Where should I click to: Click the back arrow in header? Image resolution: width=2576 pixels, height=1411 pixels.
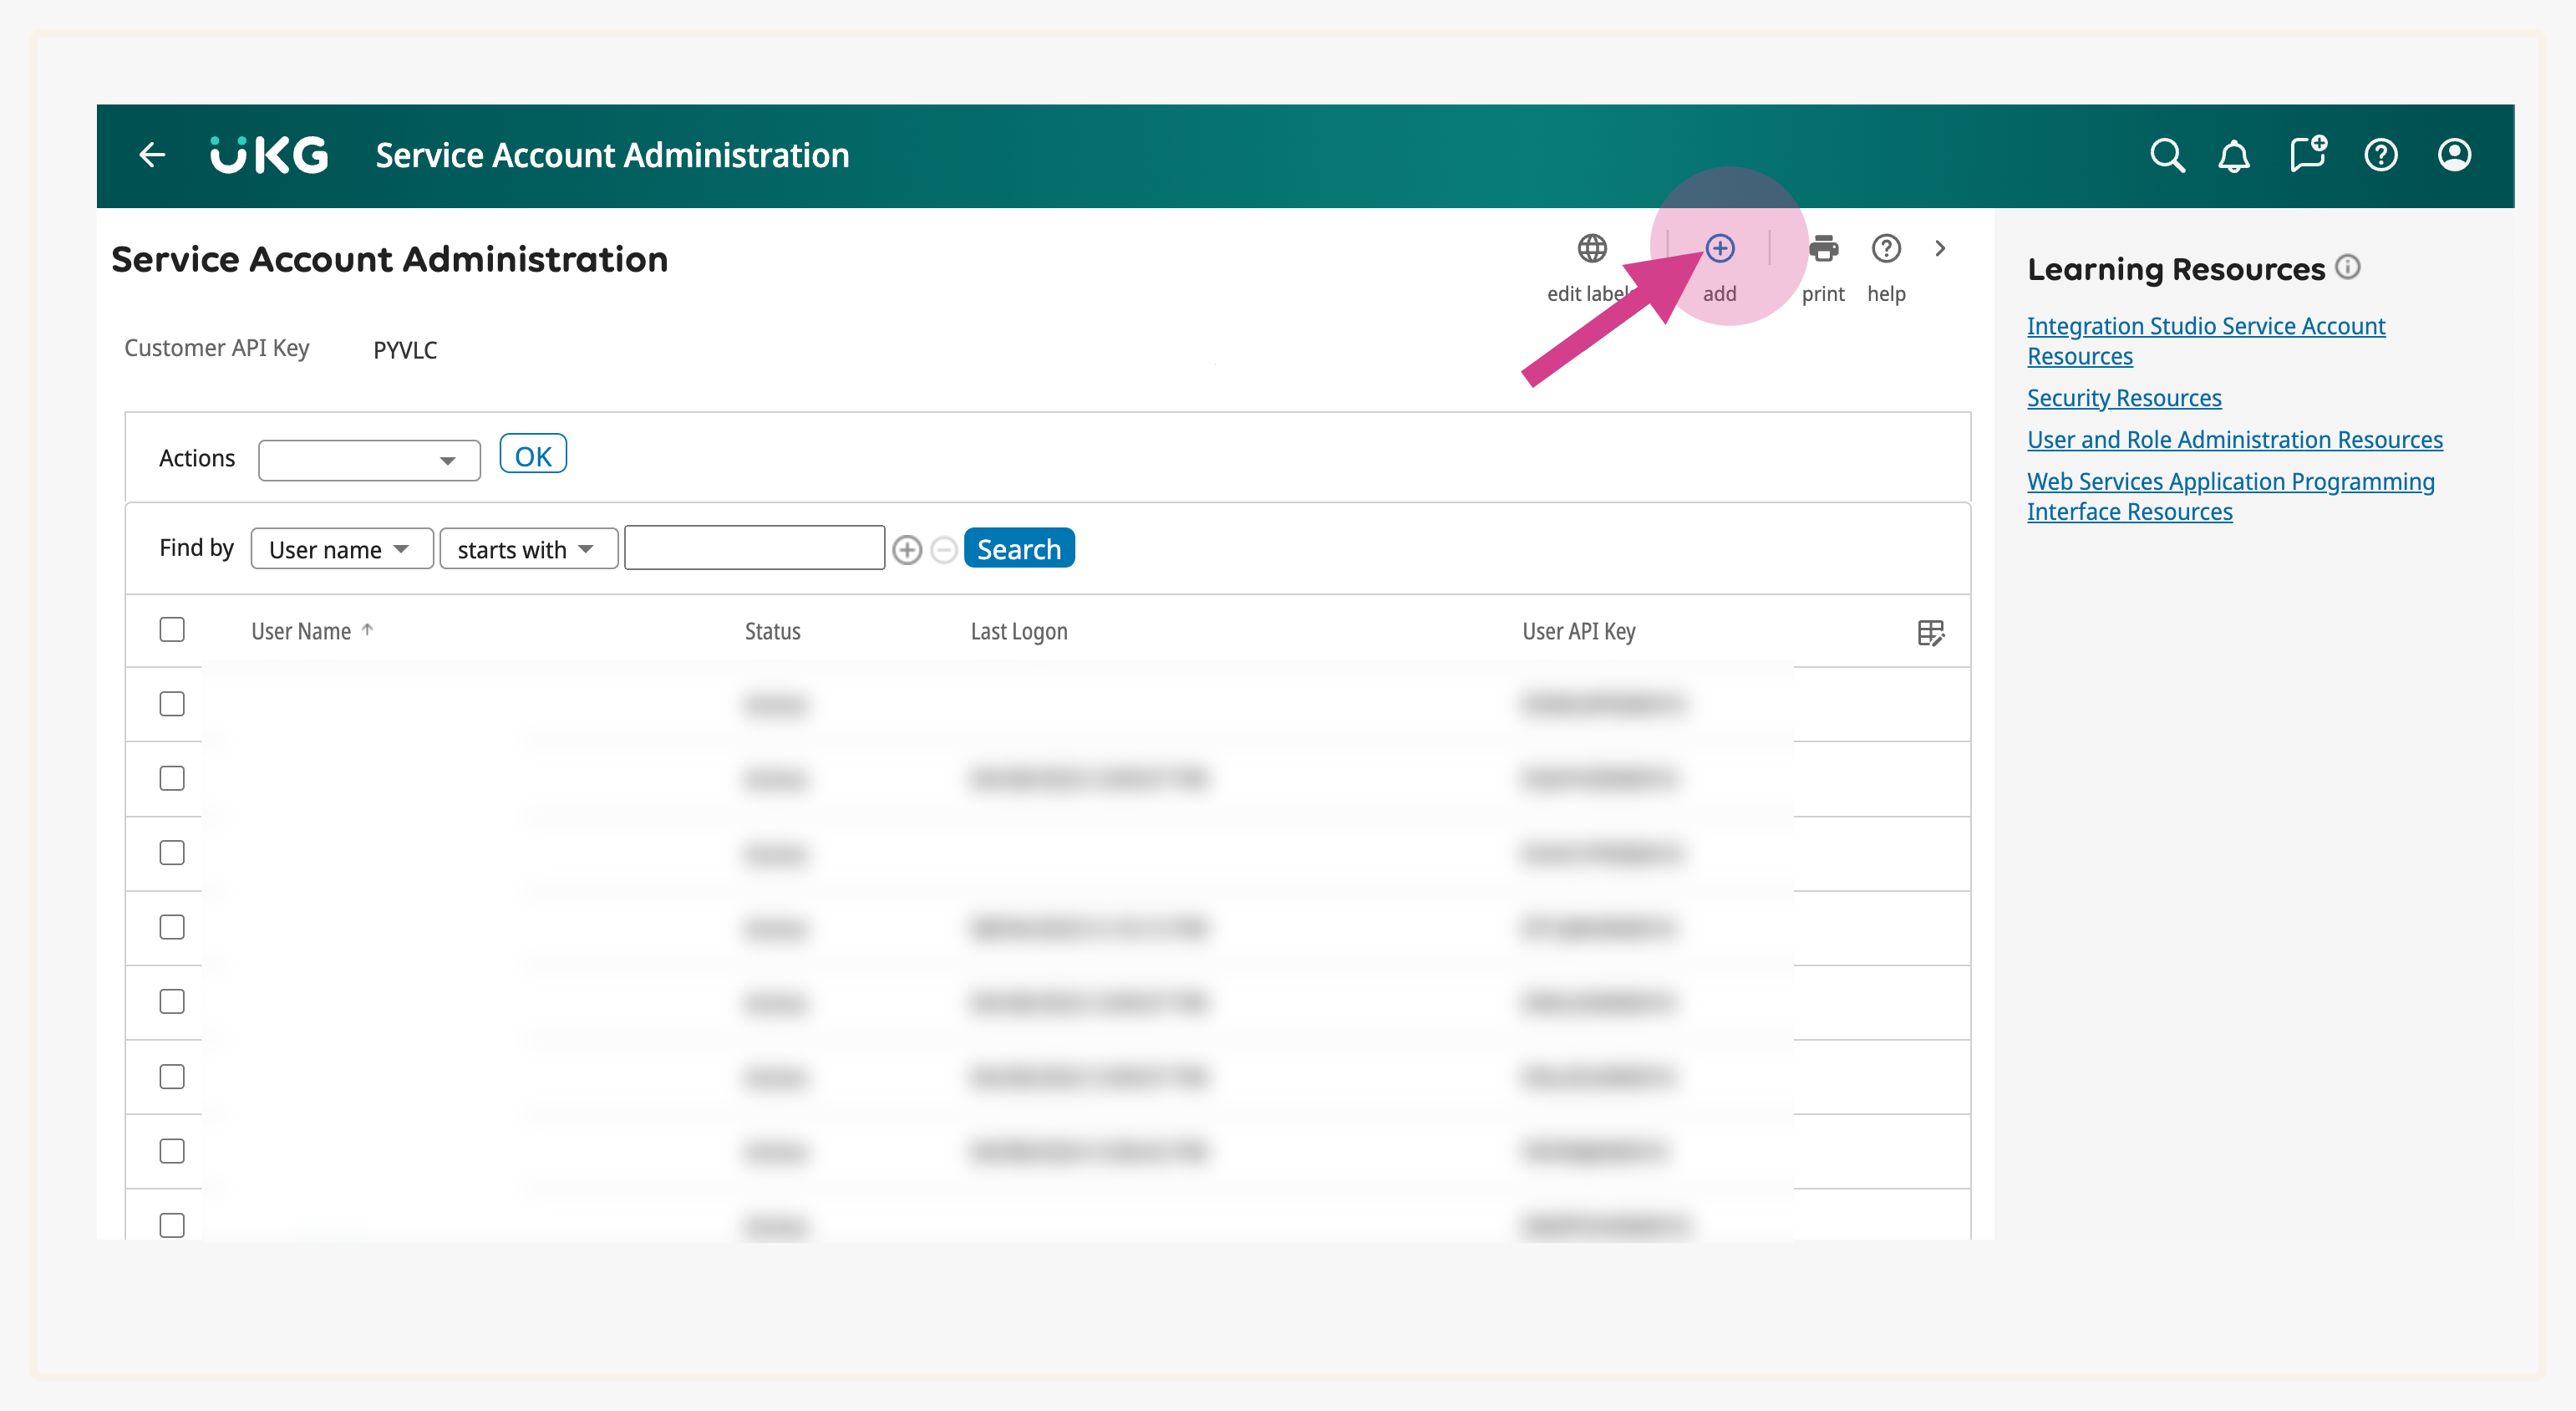click(x=152, y=155)
